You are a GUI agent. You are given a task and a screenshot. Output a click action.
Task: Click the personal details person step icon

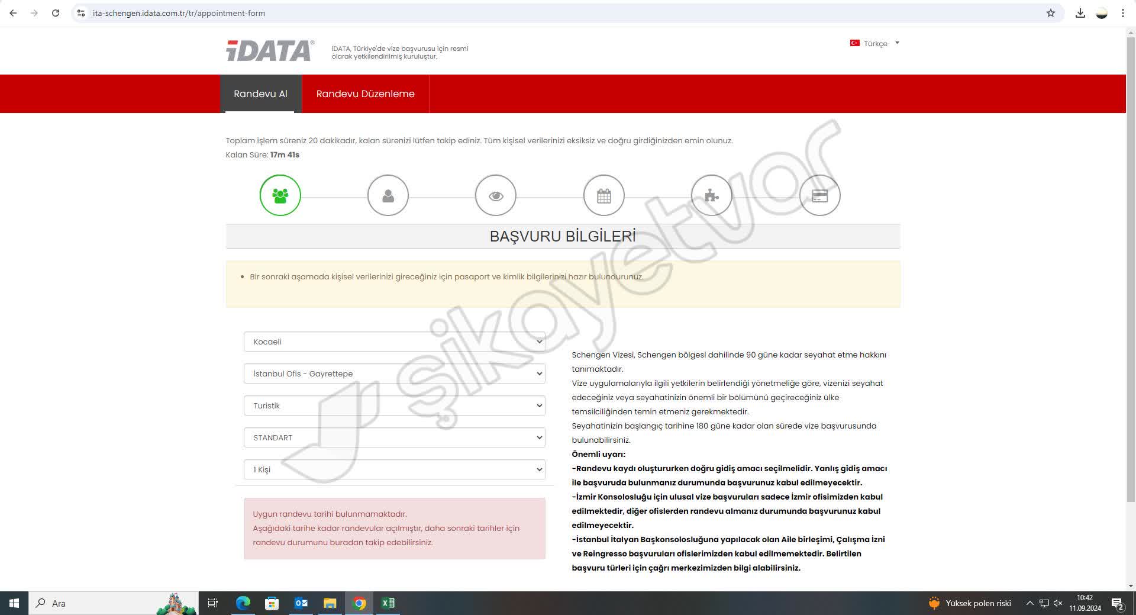coord(388,195)
